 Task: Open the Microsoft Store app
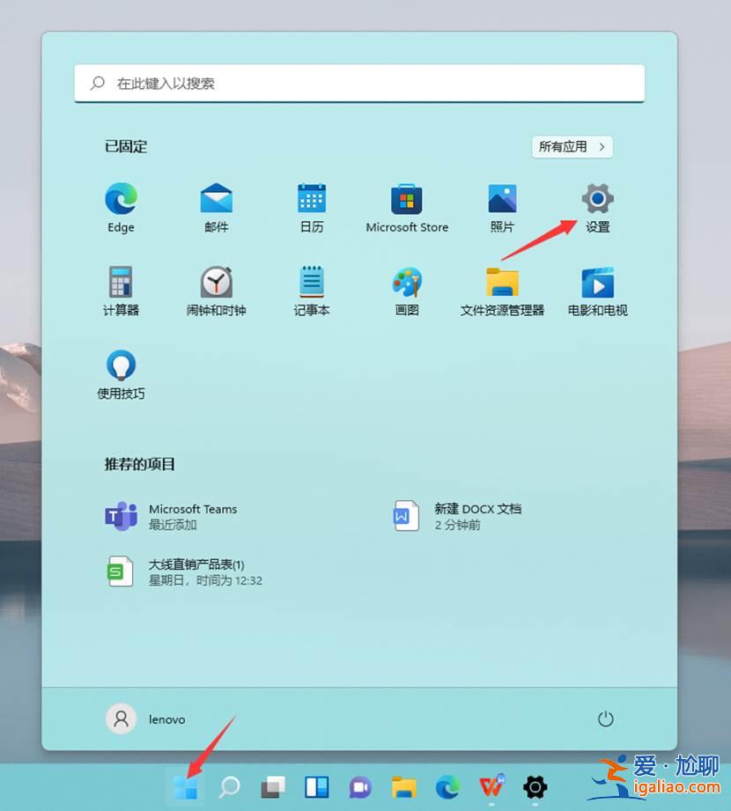[x=406, y=198]
